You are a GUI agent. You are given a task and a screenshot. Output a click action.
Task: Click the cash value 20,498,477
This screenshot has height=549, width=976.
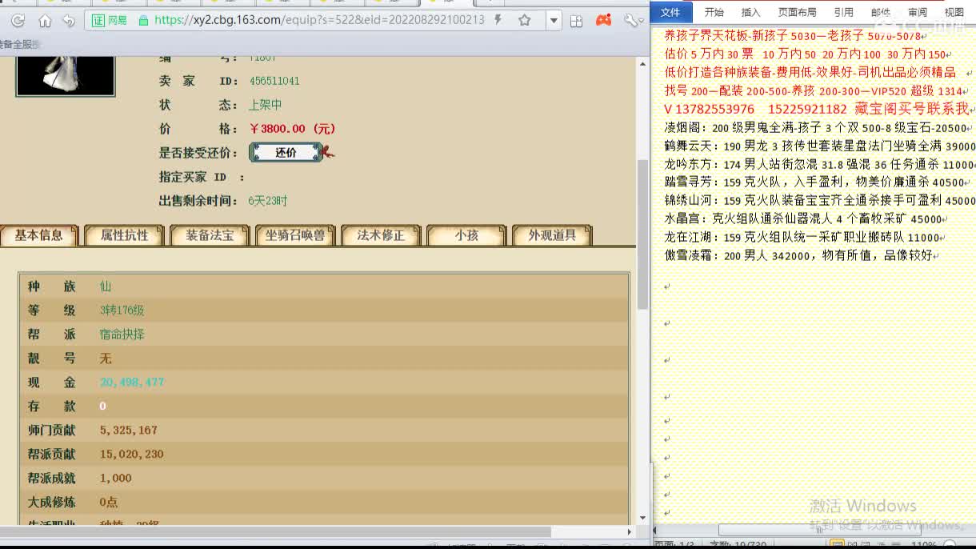(132, 383)
